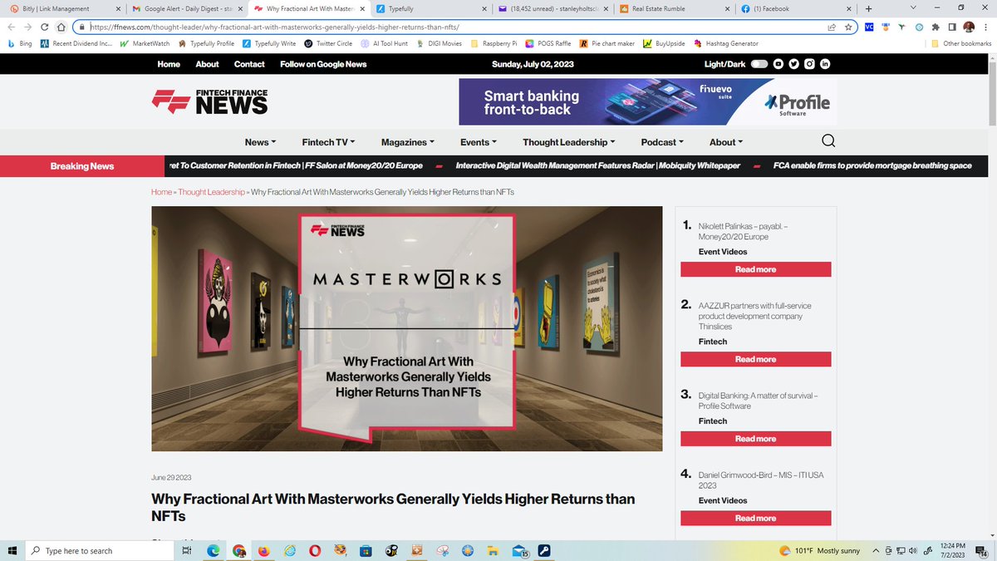Open the VC browser extension
The image size is (997, 561).
pyautogui.click(x=869, y=27)
